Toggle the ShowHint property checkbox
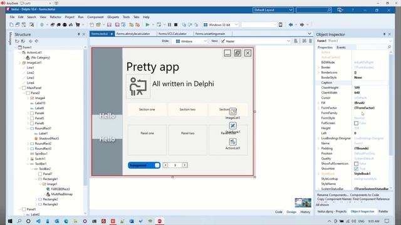The width and height of the screenshot is (401, 225). pyautogui.click(x=356, y=169)
